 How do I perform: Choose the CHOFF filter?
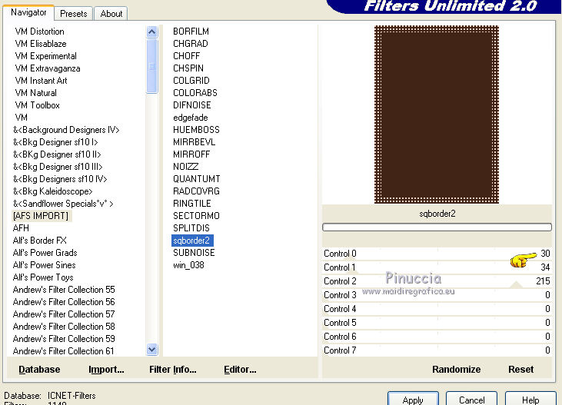186,56
